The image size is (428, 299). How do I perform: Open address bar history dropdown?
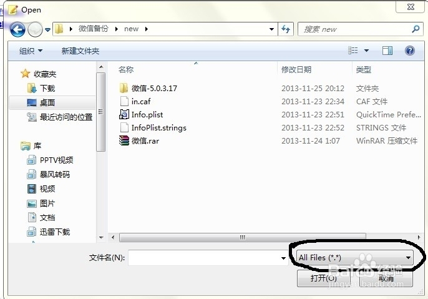(x=271, y=29)
